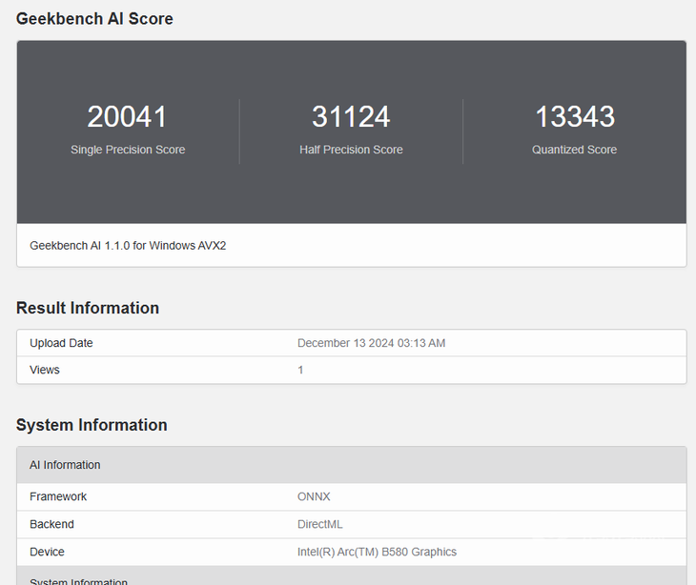
Task: Click the Views row label
Action: tap(45, 370)
